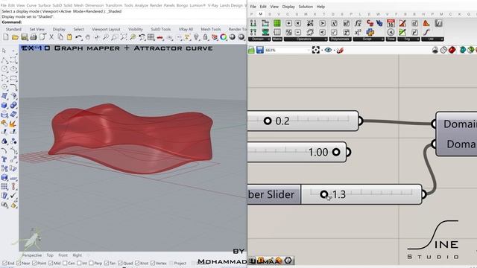Expand the Domain component group panel
Viewport: 477px width, 268px height.
[x=259, y=39]
